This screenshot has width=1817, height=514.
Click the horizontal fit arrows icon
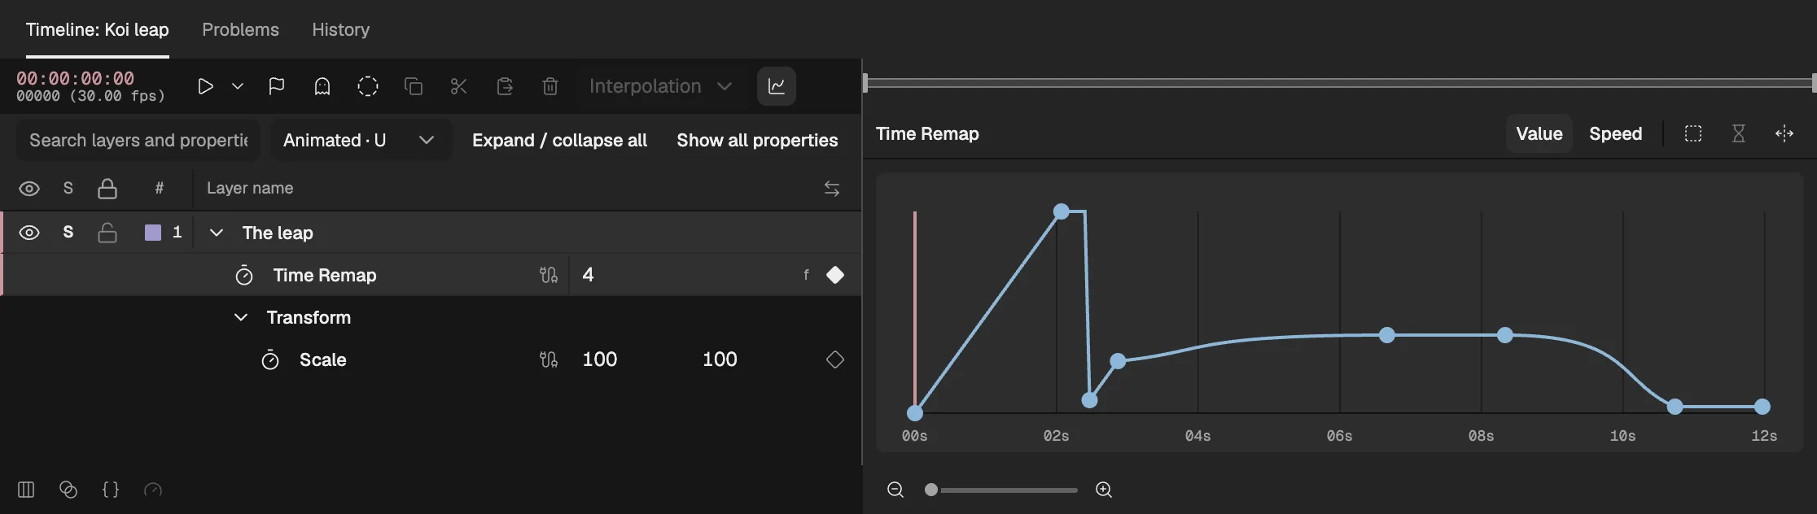click(1784, 133)
